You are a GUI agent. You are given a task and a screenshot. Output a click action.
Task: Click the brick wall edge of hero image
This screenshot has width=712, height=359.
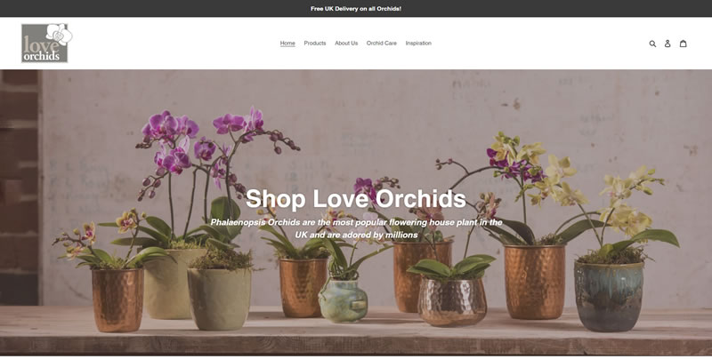[19, 187]
